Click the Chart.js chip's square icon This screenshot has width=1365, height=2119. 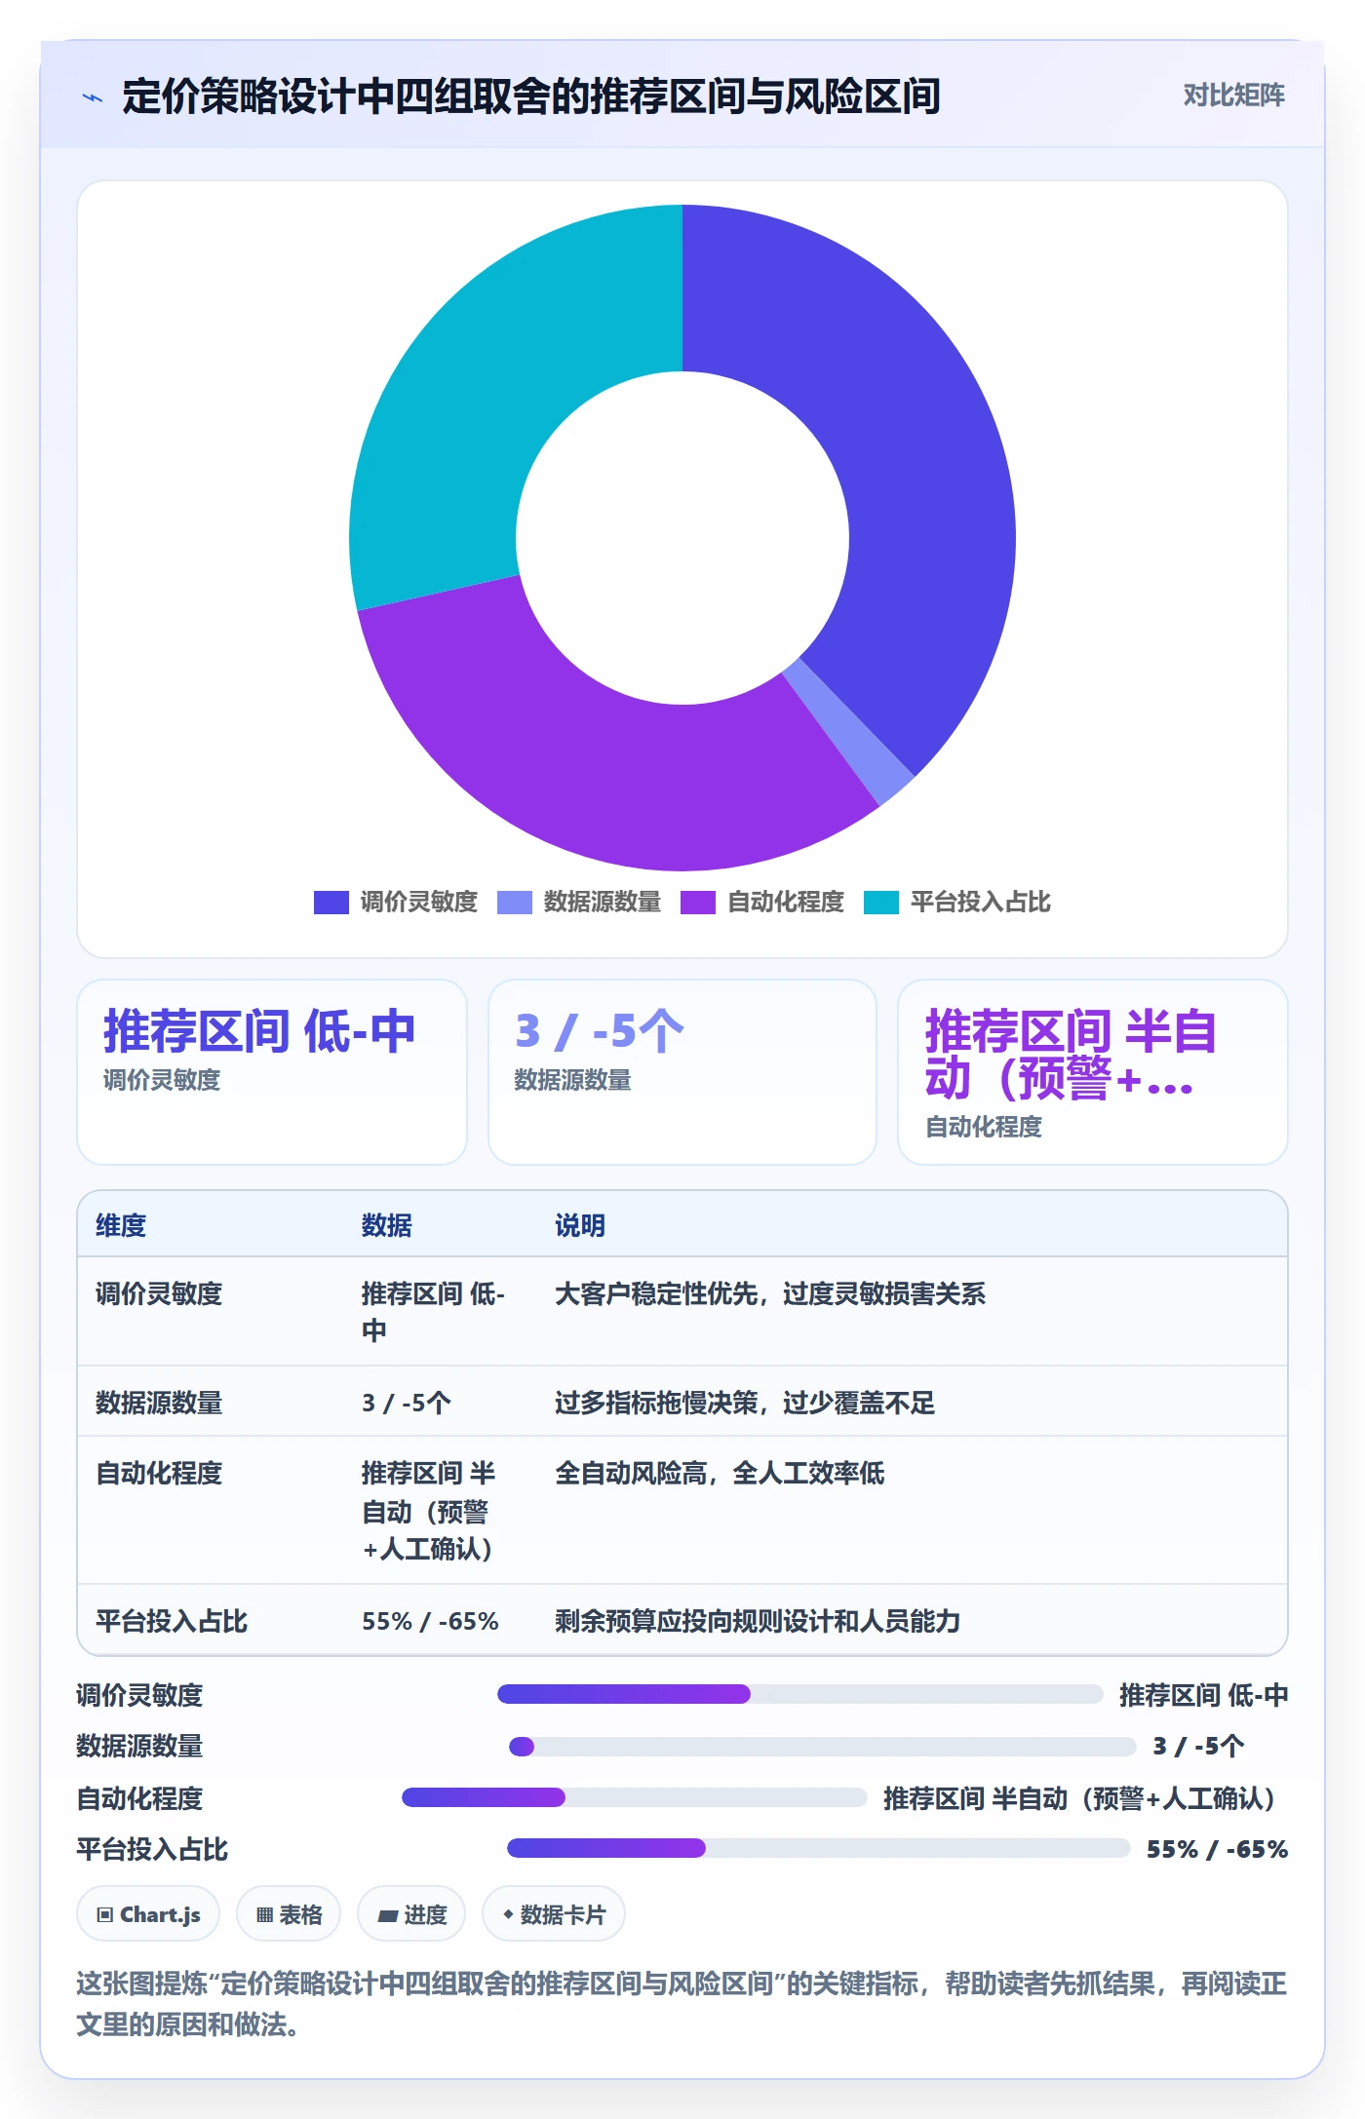(x=105, y=1914)
